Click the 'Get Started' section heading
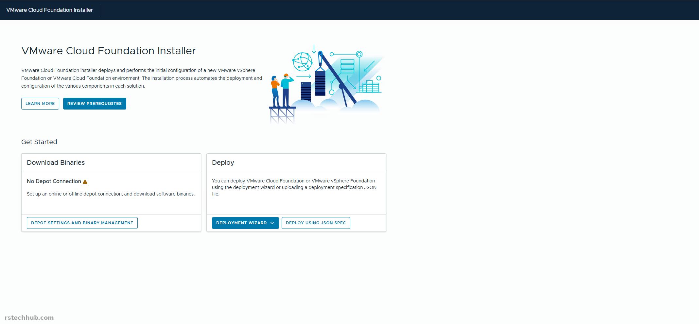The image size is (699, 324). [x=39, y=142]
